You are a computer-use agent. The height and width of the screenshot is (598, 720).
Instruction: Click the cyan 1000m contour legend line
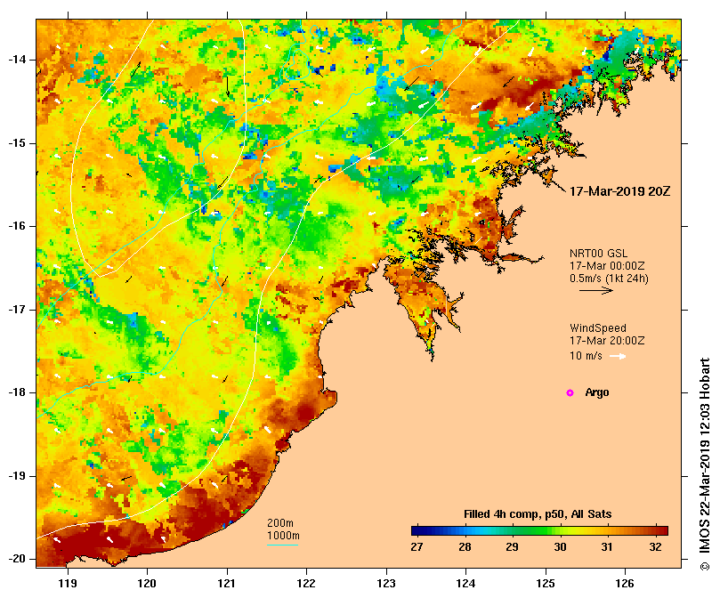pos(282,545)
